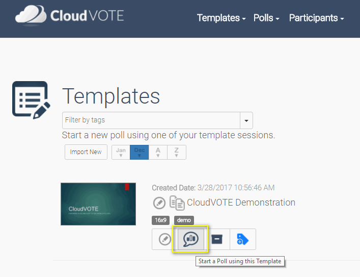Archive the CloudVOTE Demonstration template
Viewport: 360px width, 277px height.
coord(217,239)
